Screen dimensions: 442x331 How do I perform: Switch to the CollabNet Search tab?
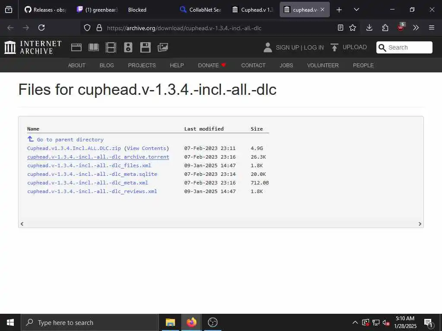200,9
